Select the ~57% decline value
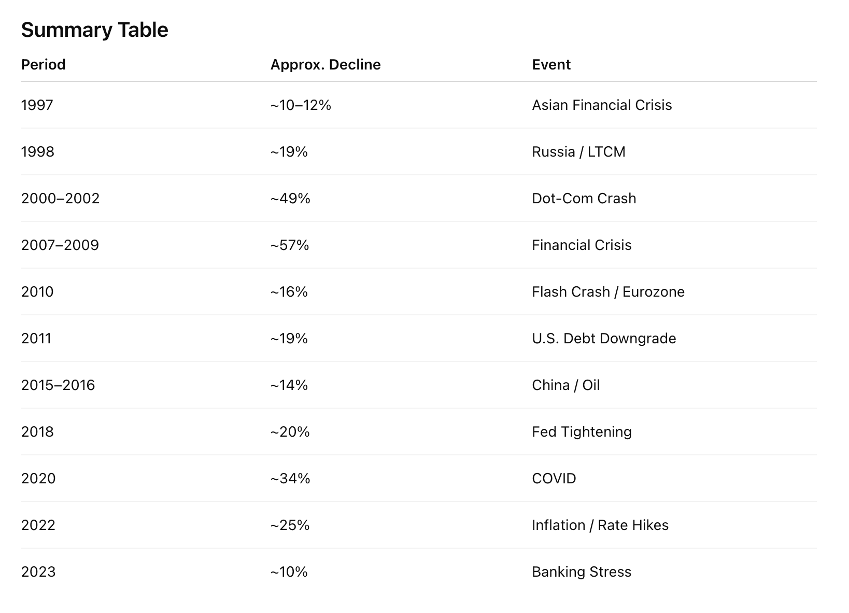Image resolution: width=849 pixels, height=613 pixels. pyautogui.click(x=290, y=245)
